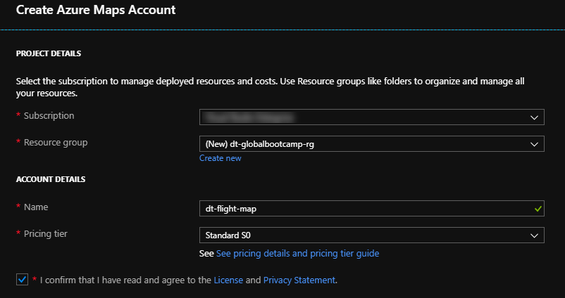Toggle the license agreement confirmation checkbox
The height and width of the screenshot is (298, 565).
click(x=21, y=280)
